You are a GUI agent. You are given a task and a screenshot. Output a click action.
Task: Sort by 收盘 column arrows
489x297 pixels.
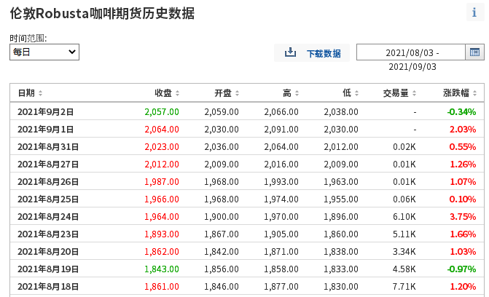(x=177, y=93)
